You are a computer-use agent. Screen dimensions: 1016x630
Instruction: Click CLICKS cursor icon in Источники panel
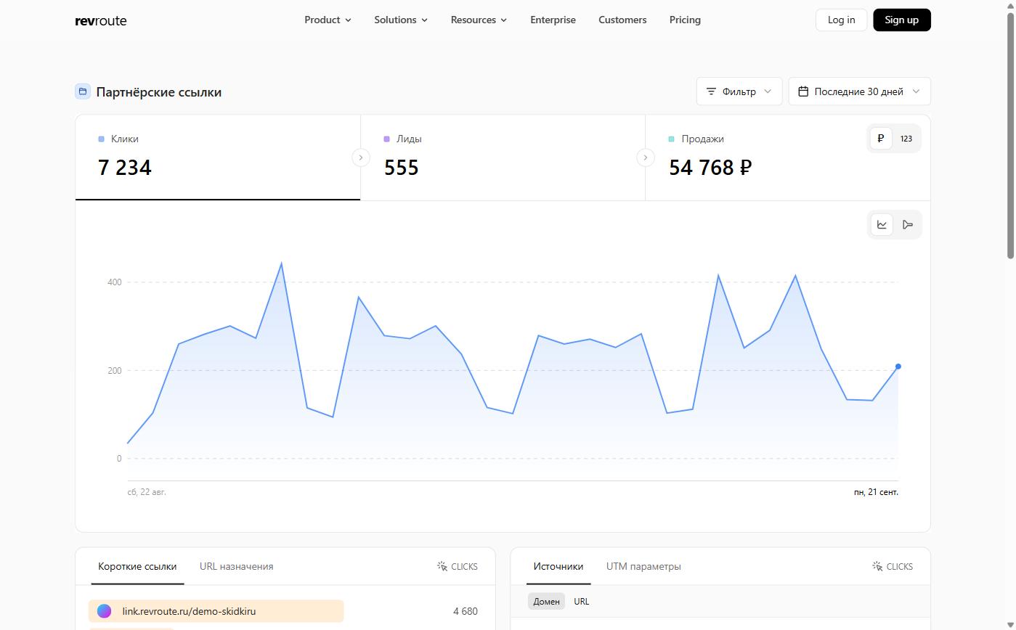pos(877,566)
